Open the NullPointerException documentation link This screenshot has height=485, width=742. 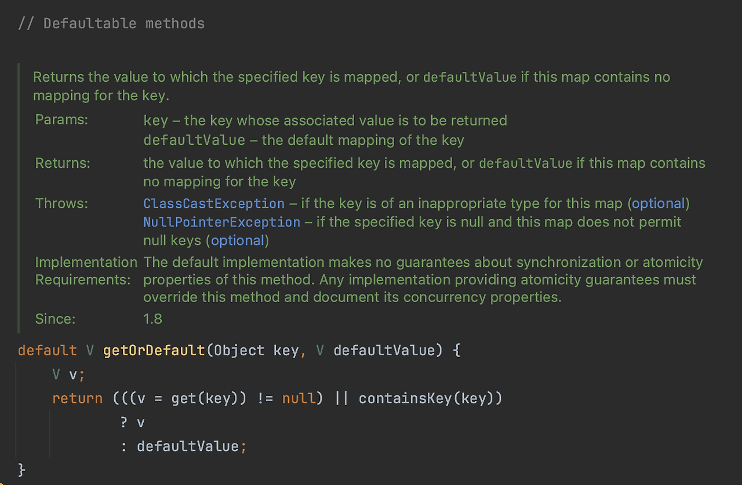pyautogui.click(x=221, y=222)
